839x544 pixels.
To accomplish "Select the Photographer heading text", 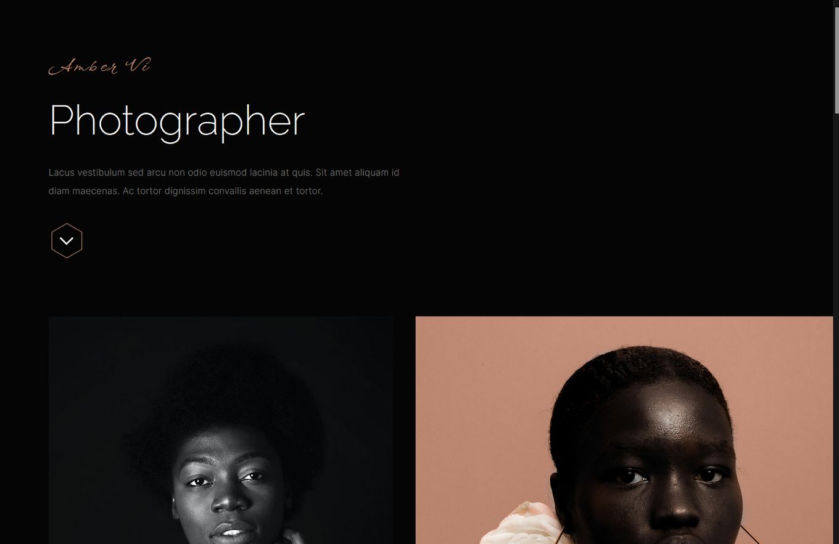I will click(177, 121).
